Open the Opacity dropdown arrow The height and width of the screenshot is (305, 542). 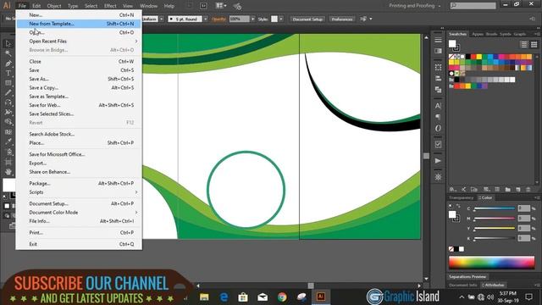click(253, 19)
